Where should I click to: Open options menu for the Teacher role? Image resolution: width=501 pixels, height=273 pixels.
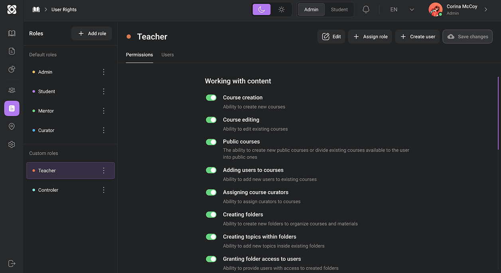(x=103, y=170)
